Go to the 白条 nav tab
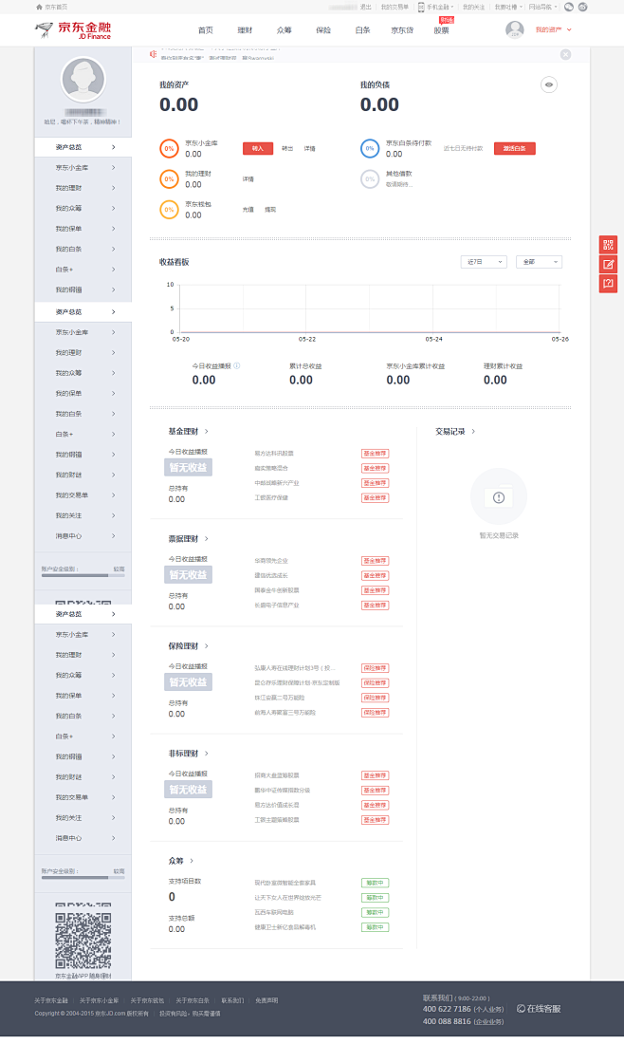 tap(362, 30)
